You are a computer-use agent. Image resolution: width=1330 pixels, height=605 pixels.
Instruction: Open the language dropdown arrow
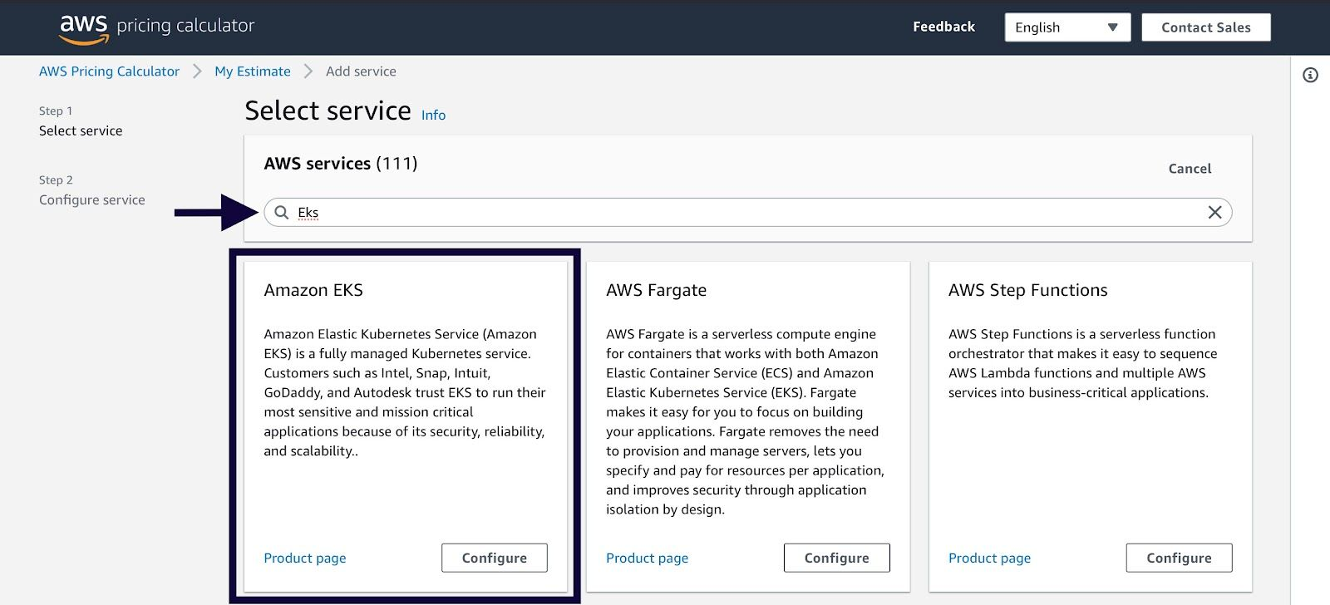point(1114,27)
